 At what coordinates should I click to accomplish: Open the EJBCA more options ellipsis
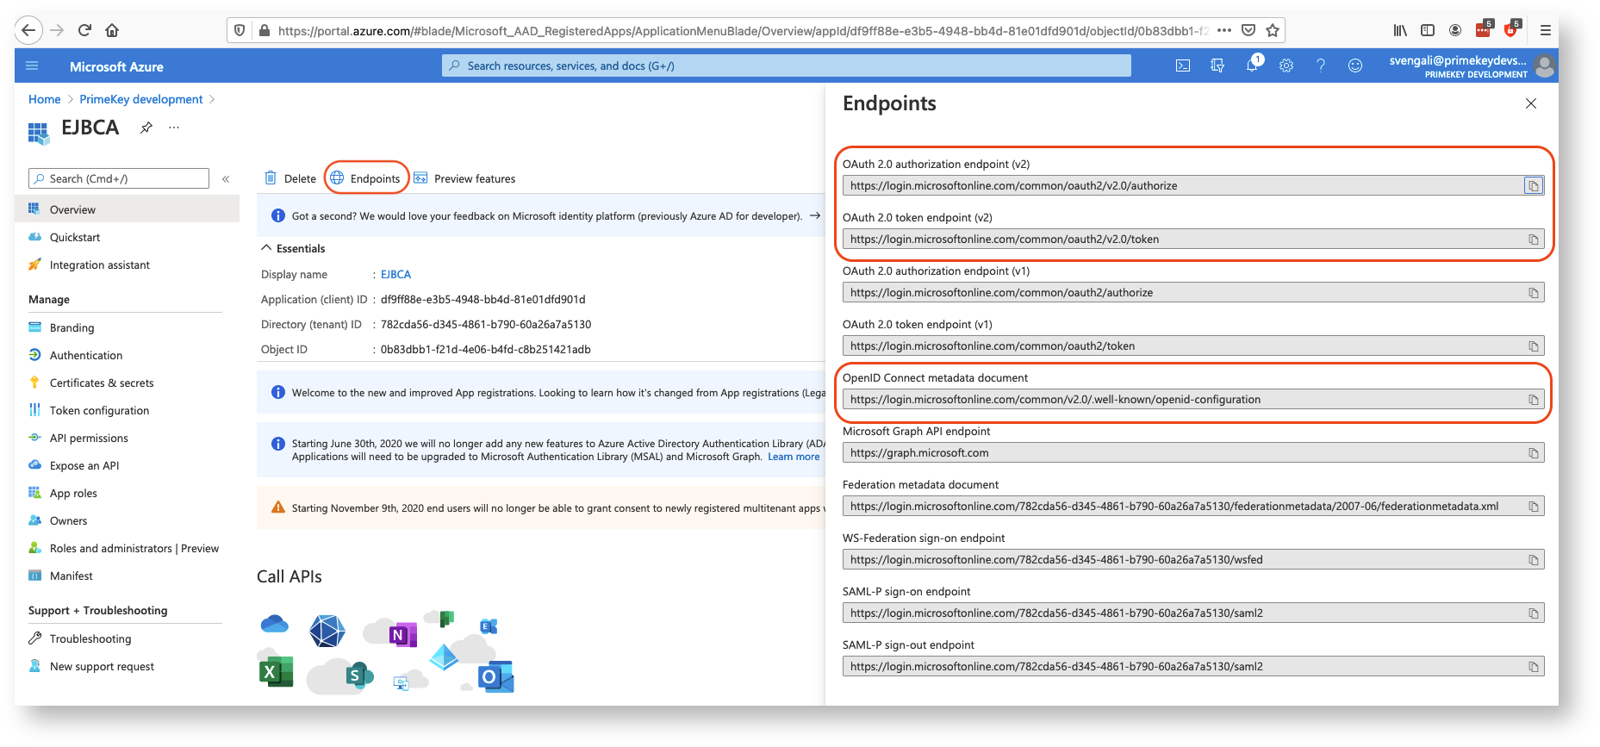(x=174, y=128)
